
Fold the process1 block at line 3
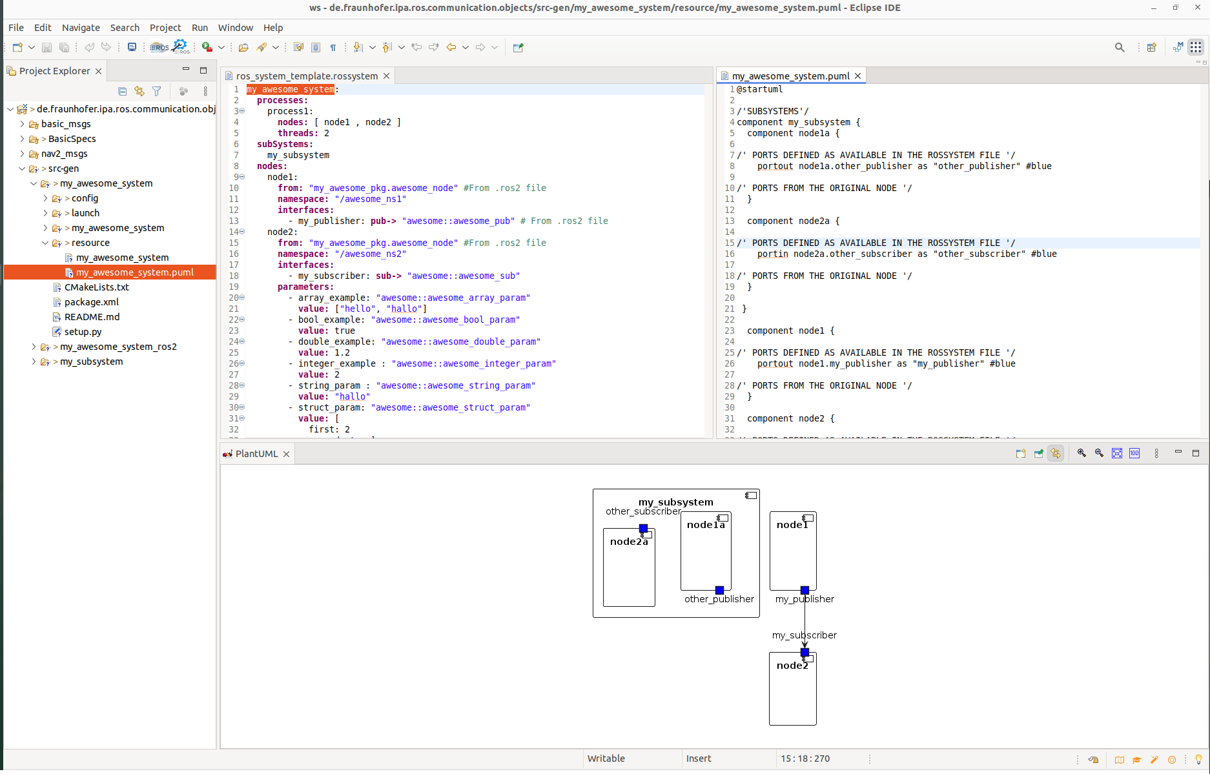[x=242, y=111]
